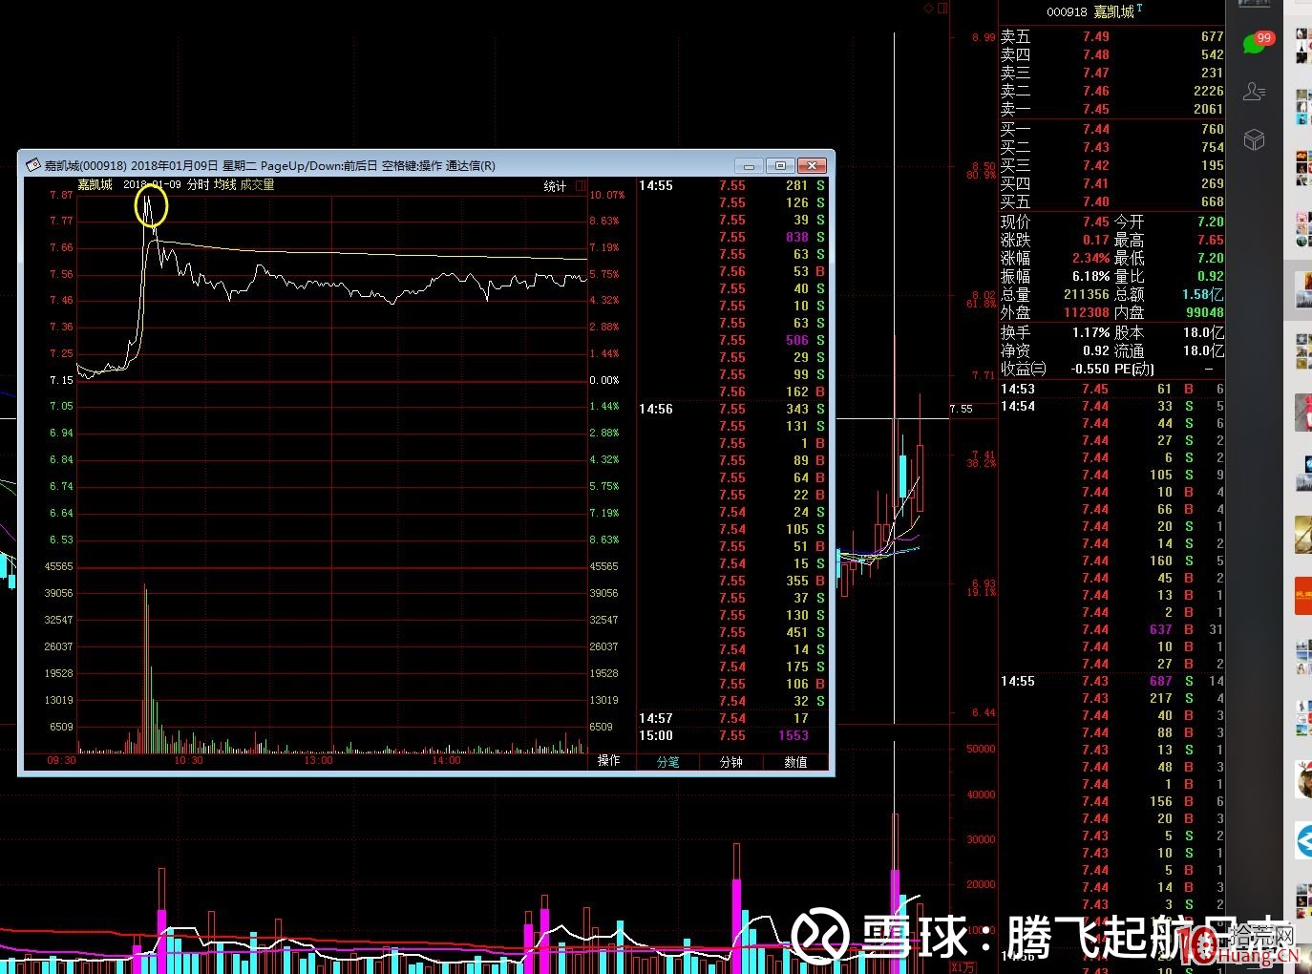Switch to the 分笔 tab

tap(668, 762)
